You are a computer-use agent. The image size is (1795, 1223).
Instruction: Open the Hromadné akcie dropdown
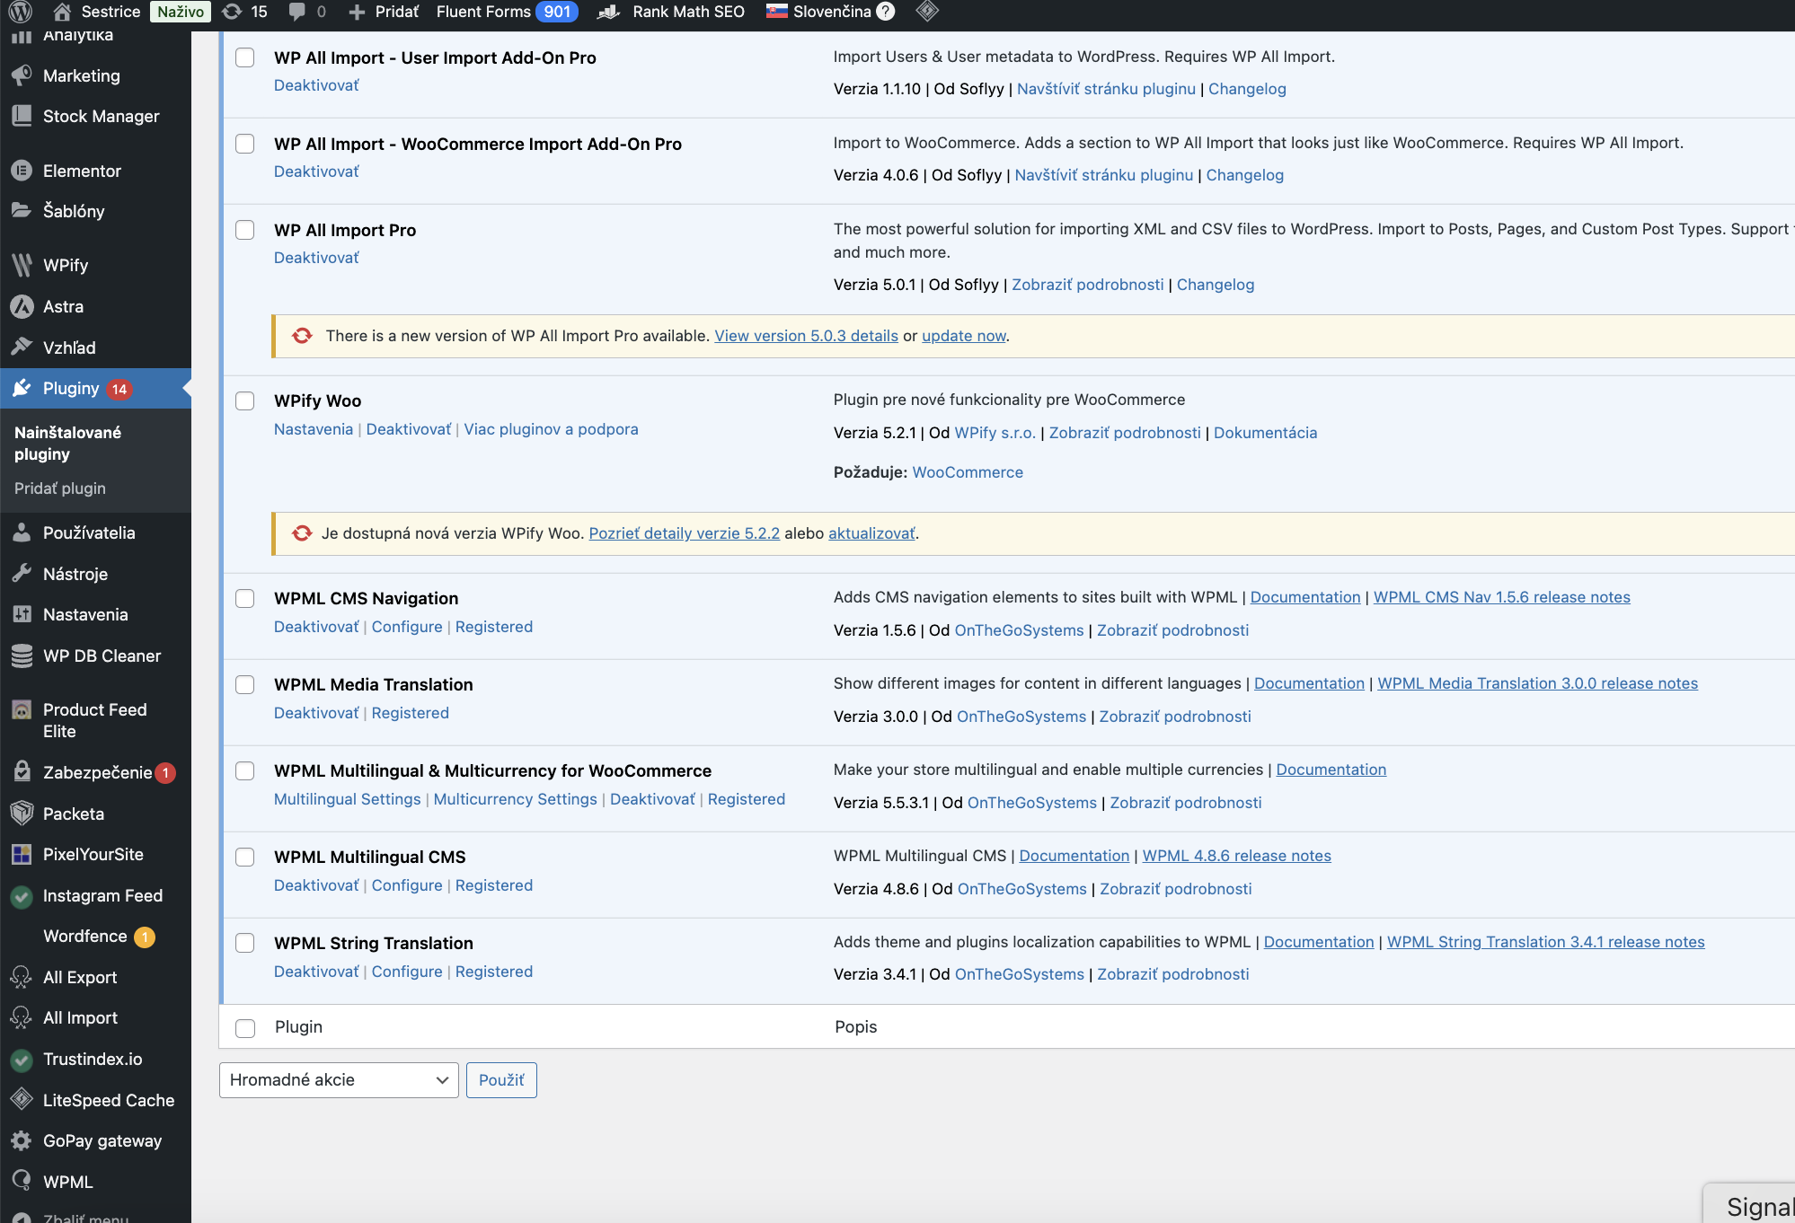coord(339,1080)
